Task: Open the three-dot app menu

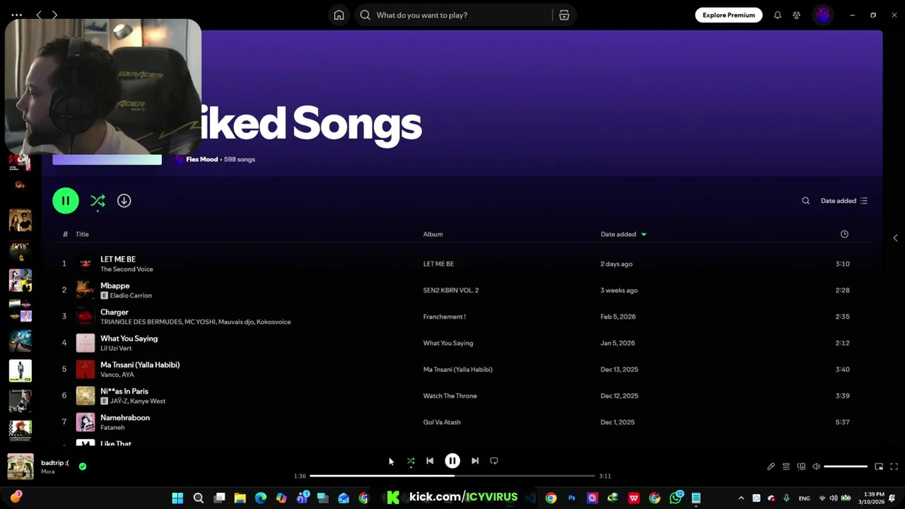Action: pos(16,15)
